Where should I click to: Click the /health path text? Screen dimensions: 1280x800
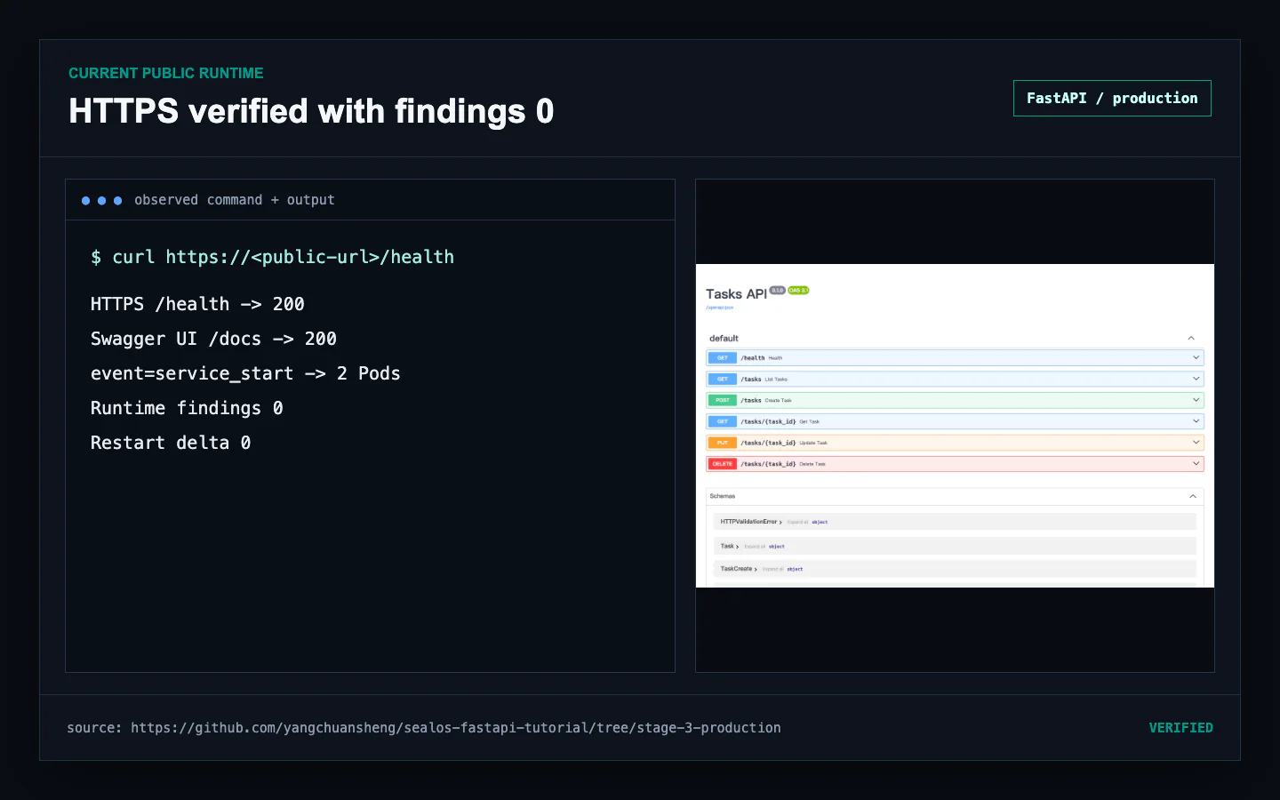(x=753, y=358)
